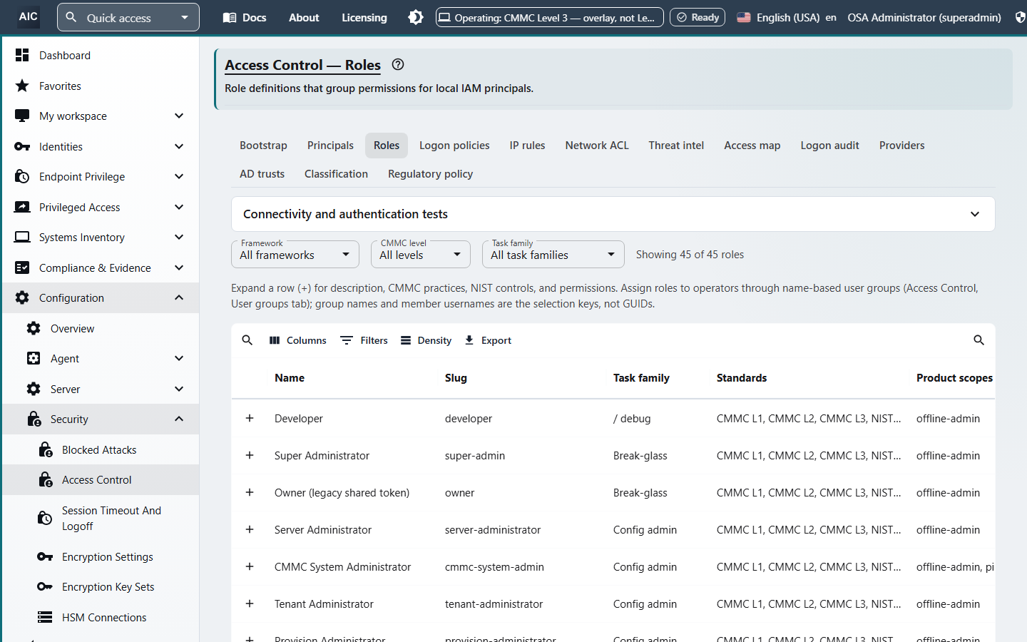Toggle the light/dark theme icon
This screenshot has width=1027, height=642.
coord(416,17)
